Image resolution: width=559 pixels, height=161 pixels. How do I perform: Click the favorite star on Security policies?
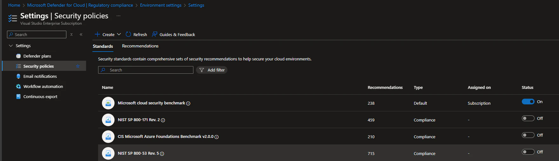(x=78, y=66)
